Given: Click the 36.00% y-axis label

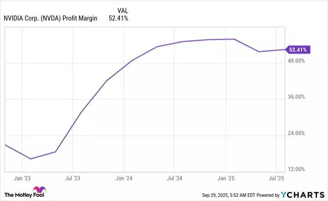Looking at the screenshot, I should point(300,97).
